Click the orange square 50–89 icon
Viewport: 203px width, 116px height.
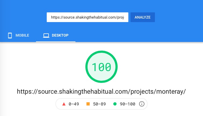click(x=88, y=104)
